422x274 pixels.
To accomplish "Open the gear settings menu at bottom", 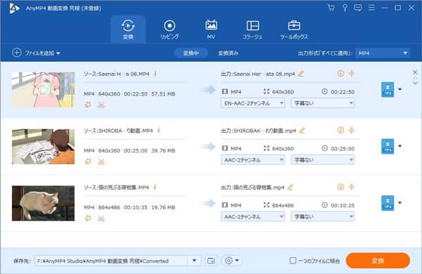I will tap(231, 261).
